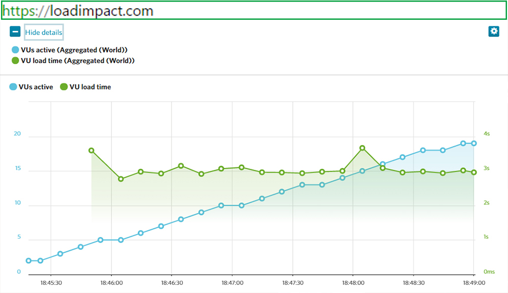This screenshot has height=293, width=508.
Task: Click the gear settings icon
Action: pos(493,31)
